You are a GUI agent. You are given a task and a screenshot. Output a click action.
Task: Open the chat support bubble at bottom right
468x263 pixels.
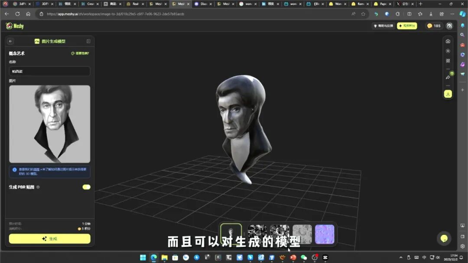coord(444,238)
